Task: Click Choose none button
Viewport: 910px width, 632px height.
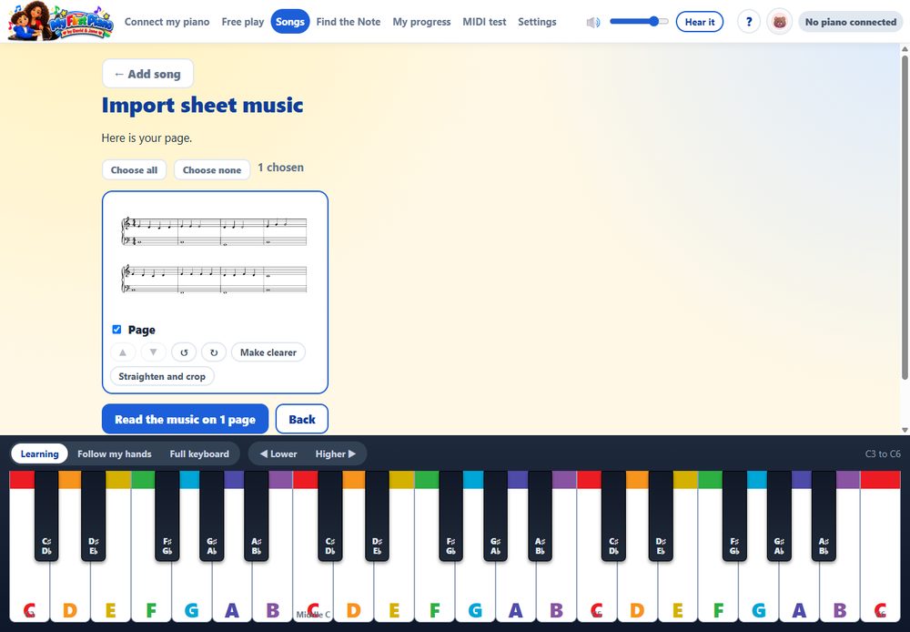Action: pos(212,170)
